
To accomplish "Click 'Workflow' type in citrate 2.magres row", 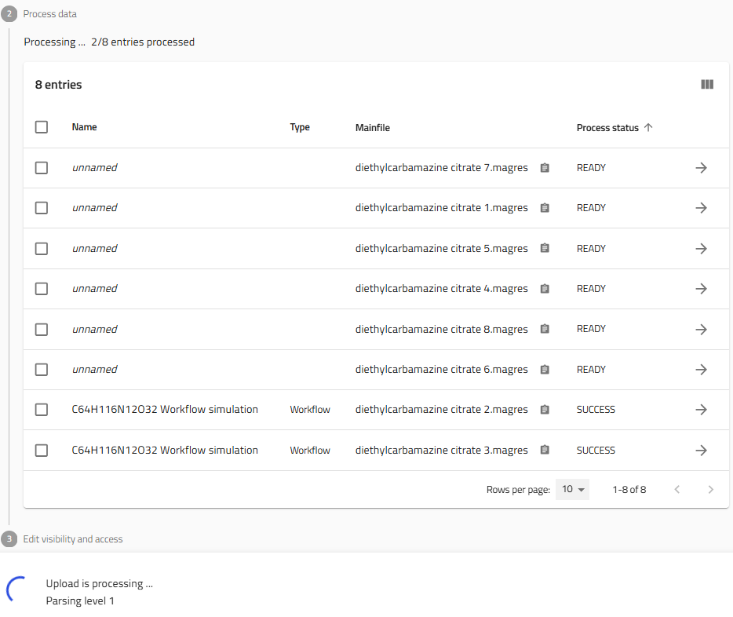I will tap(310, 410).
